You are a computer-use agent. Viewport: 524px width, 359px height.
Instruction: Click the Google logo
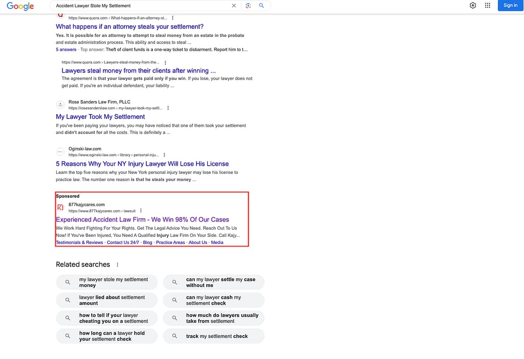[x=20, y=6]
